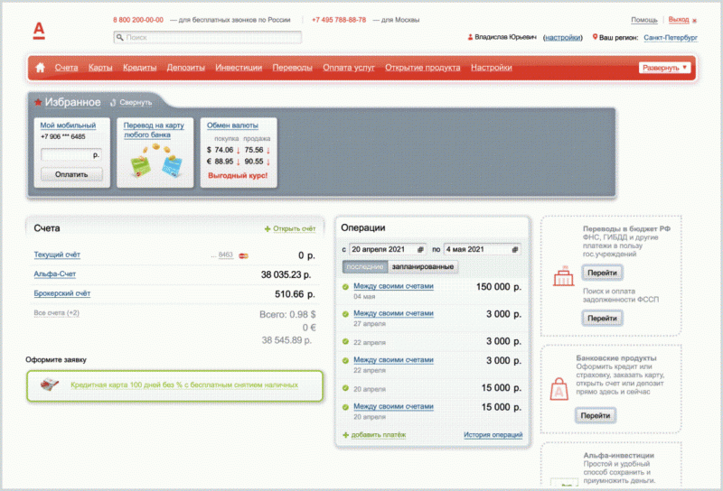Expand the 'Развернуть' dropdown in navigation bar

(x=665, y=68)
